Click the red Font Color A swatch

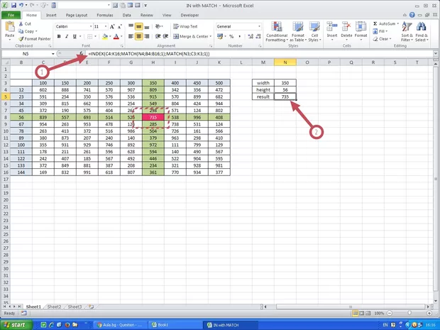(116, 36)
